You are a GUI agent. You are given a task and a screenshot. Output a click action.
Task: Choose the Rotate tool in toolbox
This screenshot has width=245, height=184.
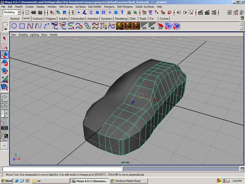[5, 62]
